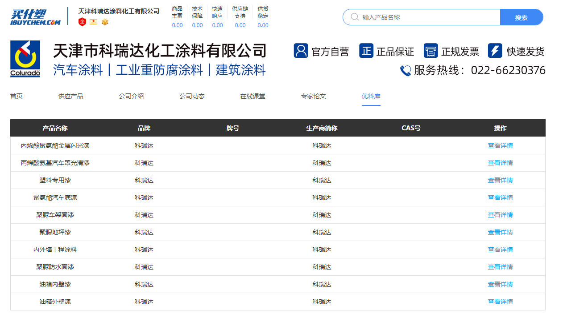Click the 正规发票 invoice icon

click(x=431, y=51)
